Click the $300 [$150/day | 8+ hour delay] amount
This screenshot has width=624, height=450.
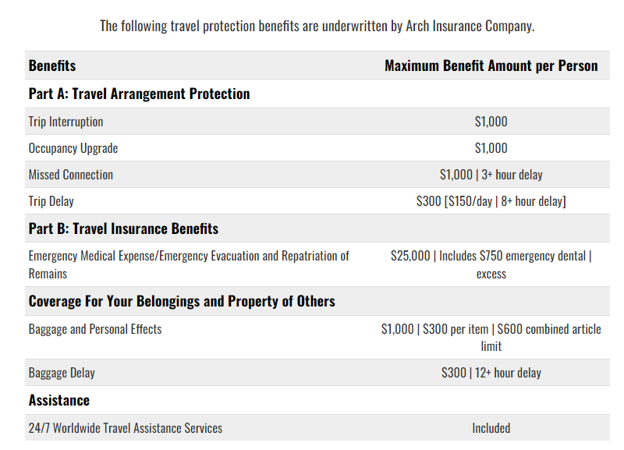(491, 201)
